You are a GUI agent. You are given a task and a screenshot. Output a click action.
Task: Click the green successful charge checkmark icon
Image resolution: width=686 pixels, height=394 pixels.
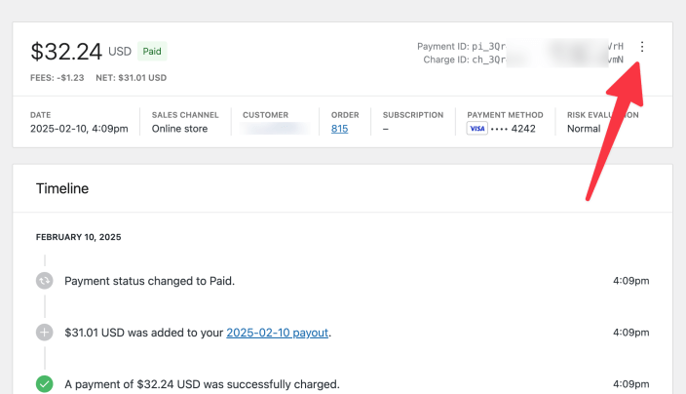coord(44,384)
